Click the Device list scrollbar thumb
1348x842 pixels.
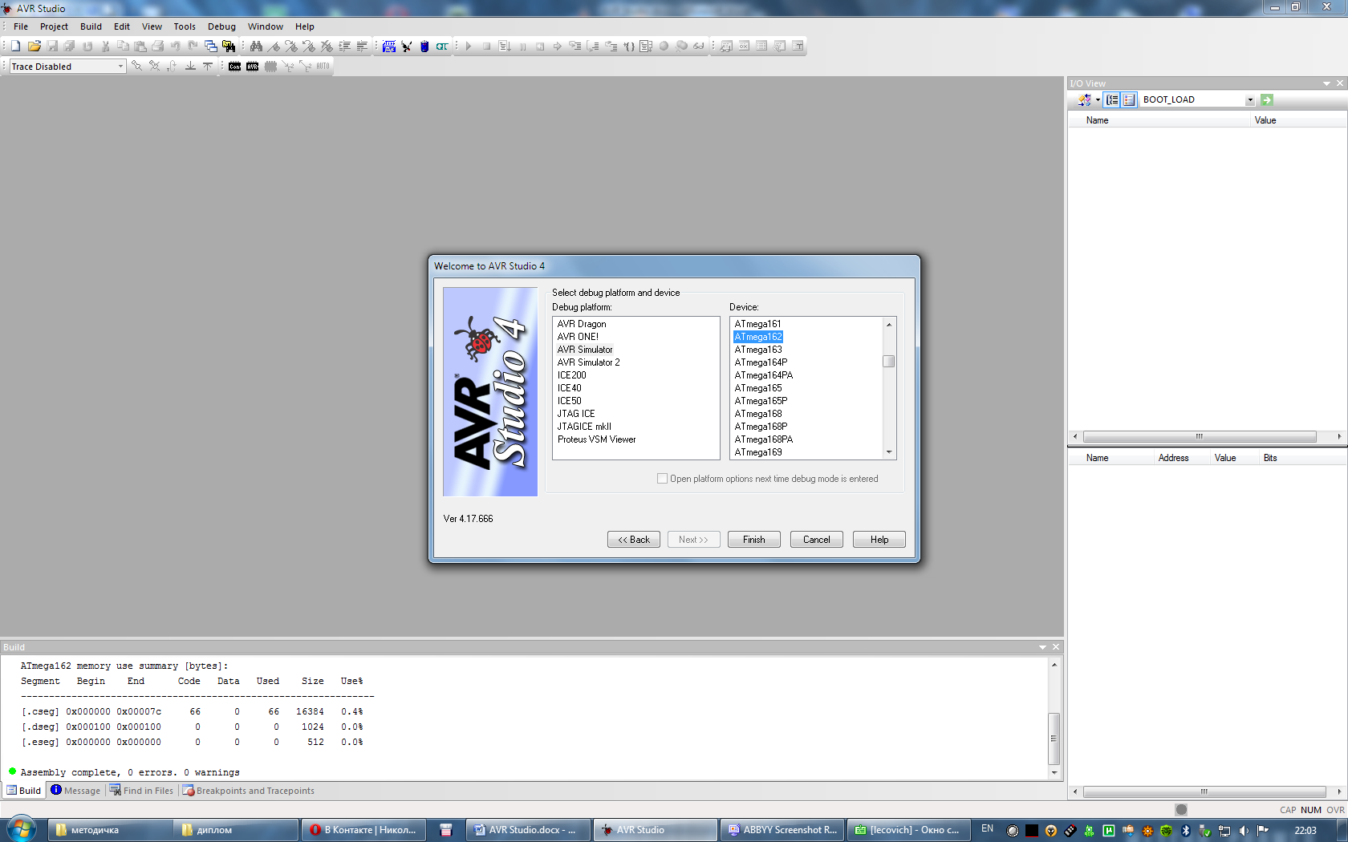889,362
